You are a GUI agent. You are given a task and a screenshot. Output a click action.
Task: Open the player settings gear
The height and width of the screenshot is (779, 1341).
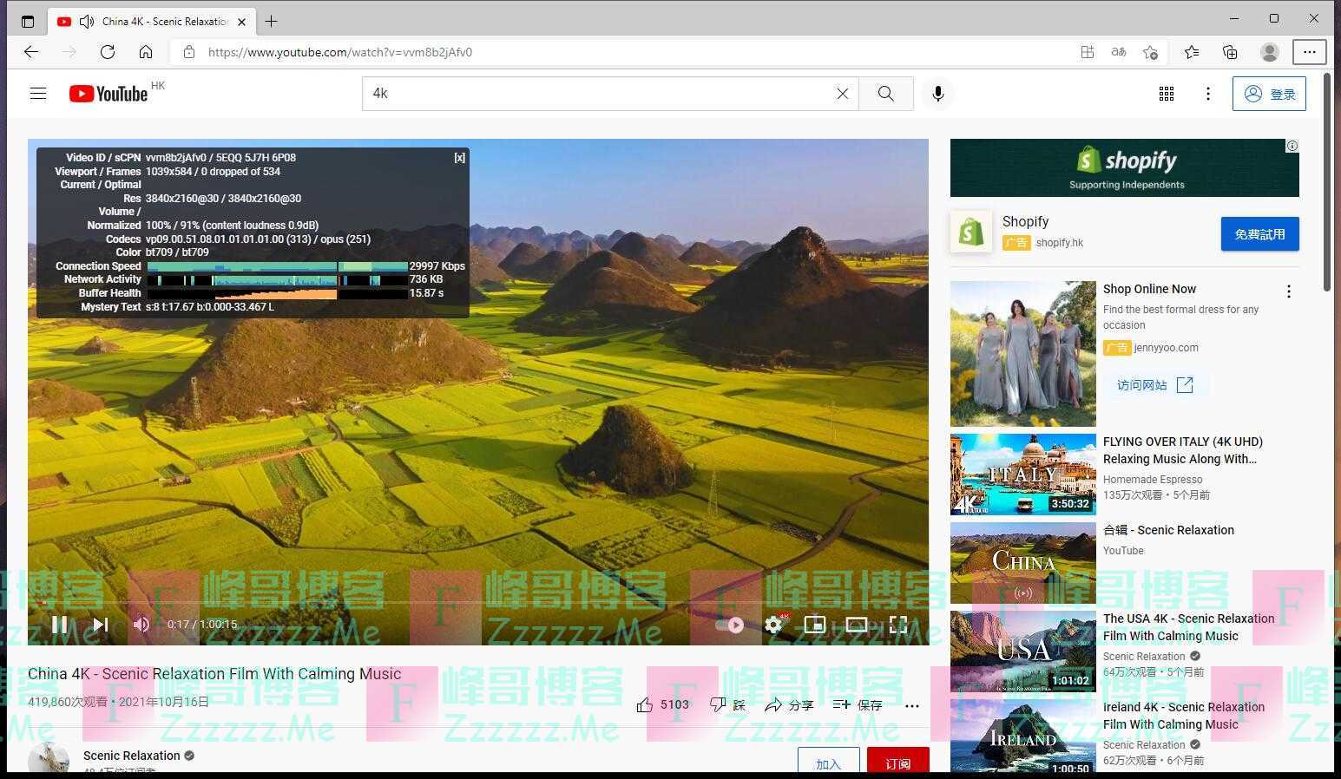pos(772,625)
